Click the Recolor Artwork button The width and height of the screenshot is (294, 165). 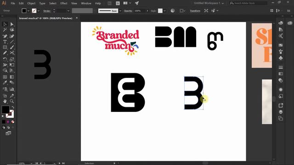click(173, 11)
